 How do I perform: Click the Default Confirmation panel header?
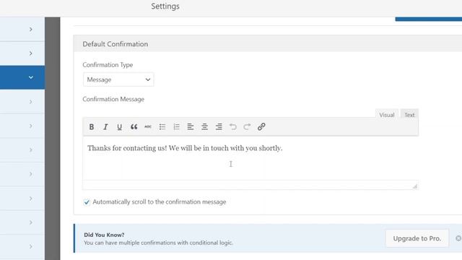coord(268,44)
